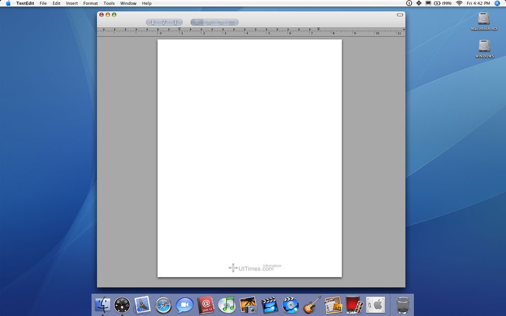Expand the Apple menu
The width and height of the screenshot is (506, 316).
[x=8, y=3]
